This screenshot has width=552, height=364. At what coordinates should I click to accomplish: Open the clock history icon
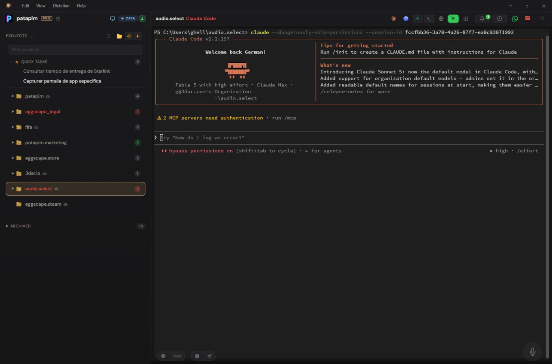coord(500,19)
